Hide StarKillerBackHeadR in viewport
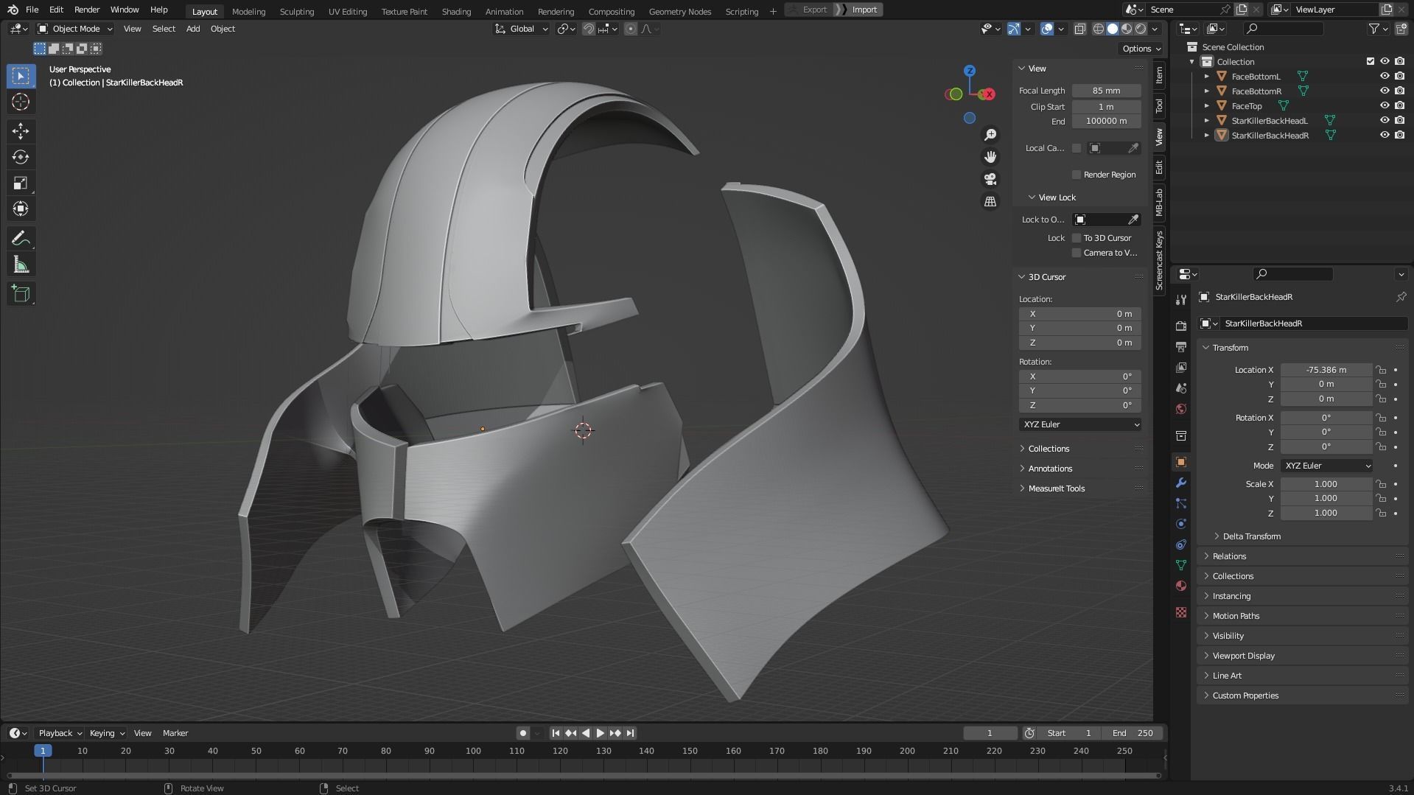The height and width of the screenshot is (795, 1414). [1385, 135]
